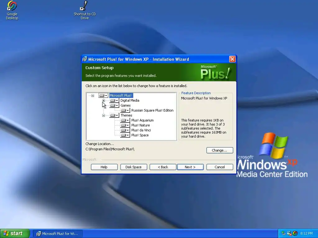Click the Help button

pos(104,167)
